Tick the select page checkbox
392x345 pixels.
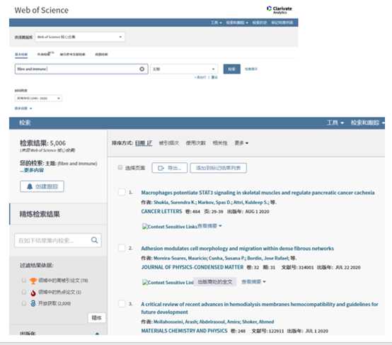click(120, 167)
